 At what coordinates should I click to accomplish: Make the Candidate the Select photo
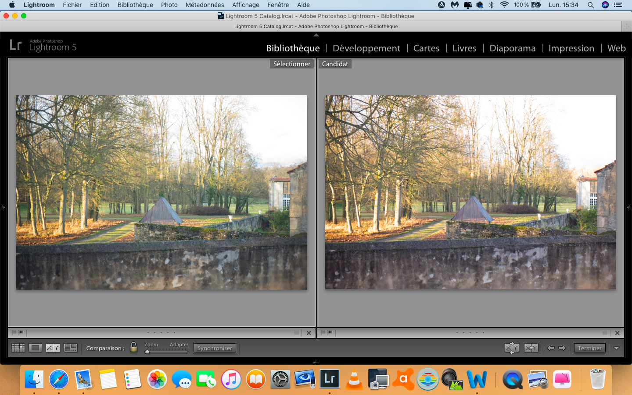(x=531, y=348)
